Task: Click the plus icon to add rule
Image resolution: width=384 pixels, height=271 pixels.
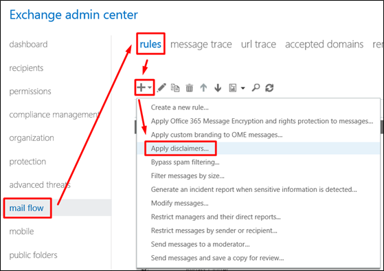Action: coord(141,87)
